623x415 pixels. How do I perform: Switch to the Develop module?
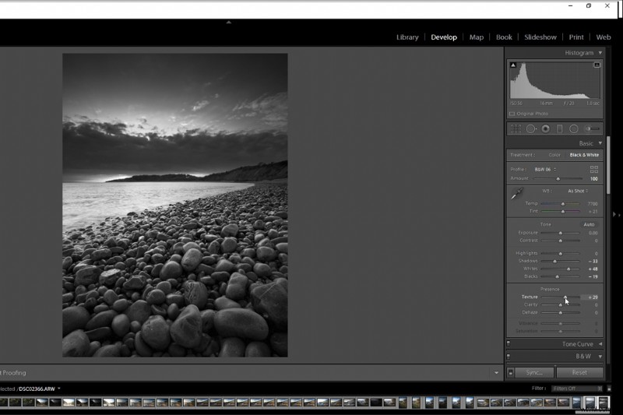click(x=444, y=37)
